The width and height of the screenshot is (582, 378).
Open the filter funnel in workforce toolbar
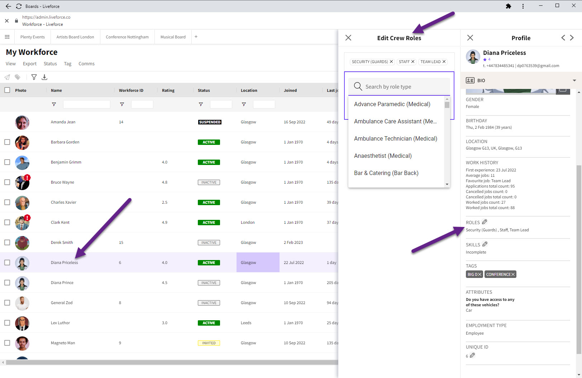(34, 77)
